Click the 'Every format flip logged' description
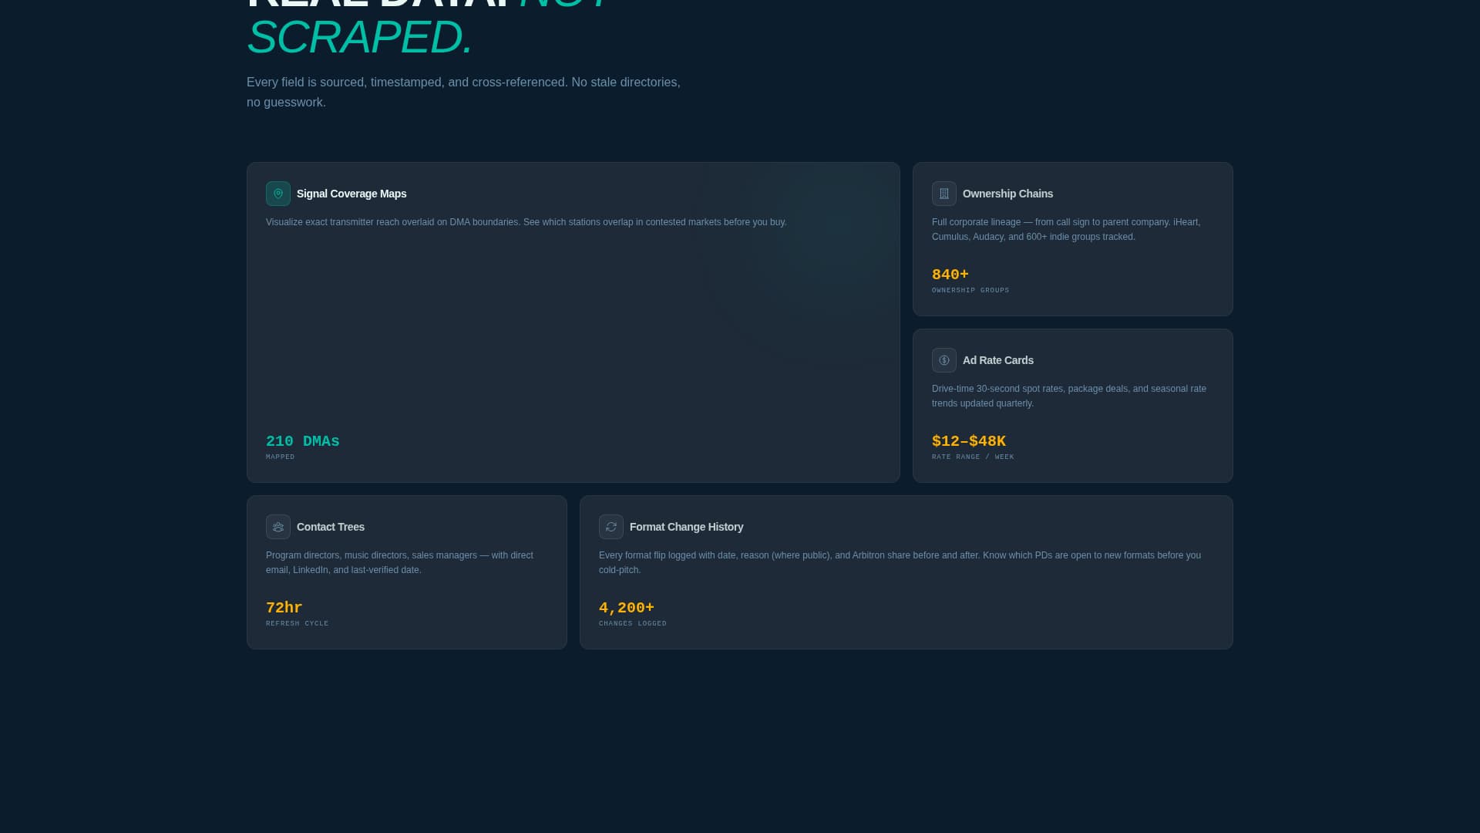 pos(900,562)
